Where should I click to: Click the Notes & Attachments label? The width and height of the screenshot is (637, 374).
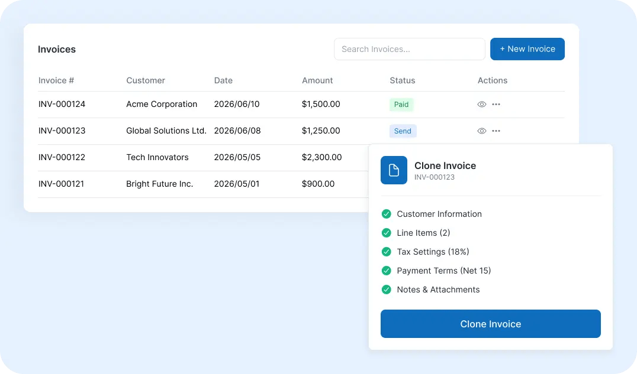coord(438,290)
